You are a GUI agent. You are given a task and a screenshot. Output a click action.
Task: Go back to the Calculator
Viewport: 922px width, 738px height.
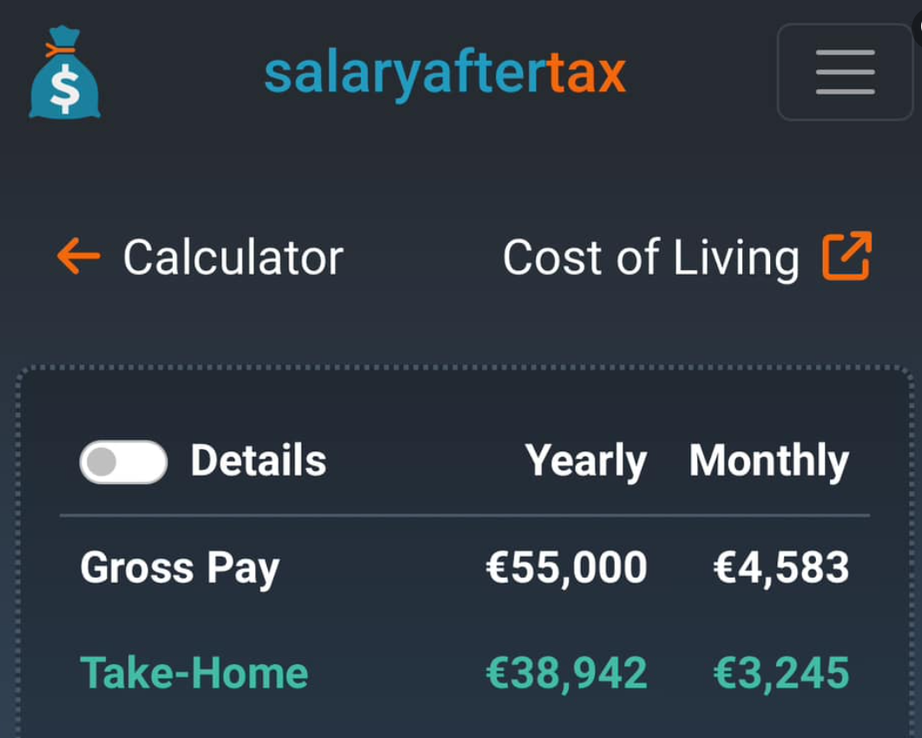pos(232,258)
